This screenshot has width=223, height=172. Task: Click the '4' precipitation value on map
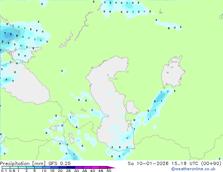(x=5, y=33)
